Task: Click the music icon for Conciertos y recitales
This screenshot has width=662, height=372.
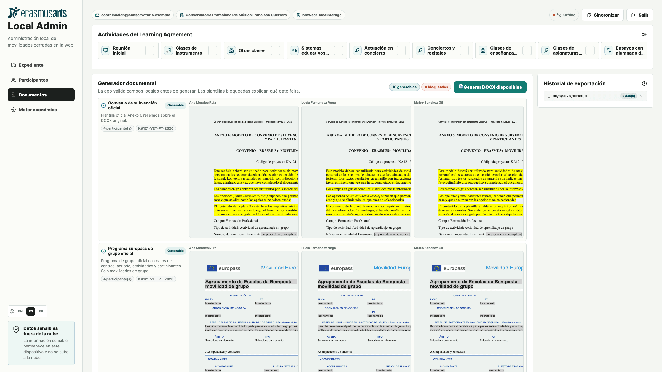Action: point(420,50)
